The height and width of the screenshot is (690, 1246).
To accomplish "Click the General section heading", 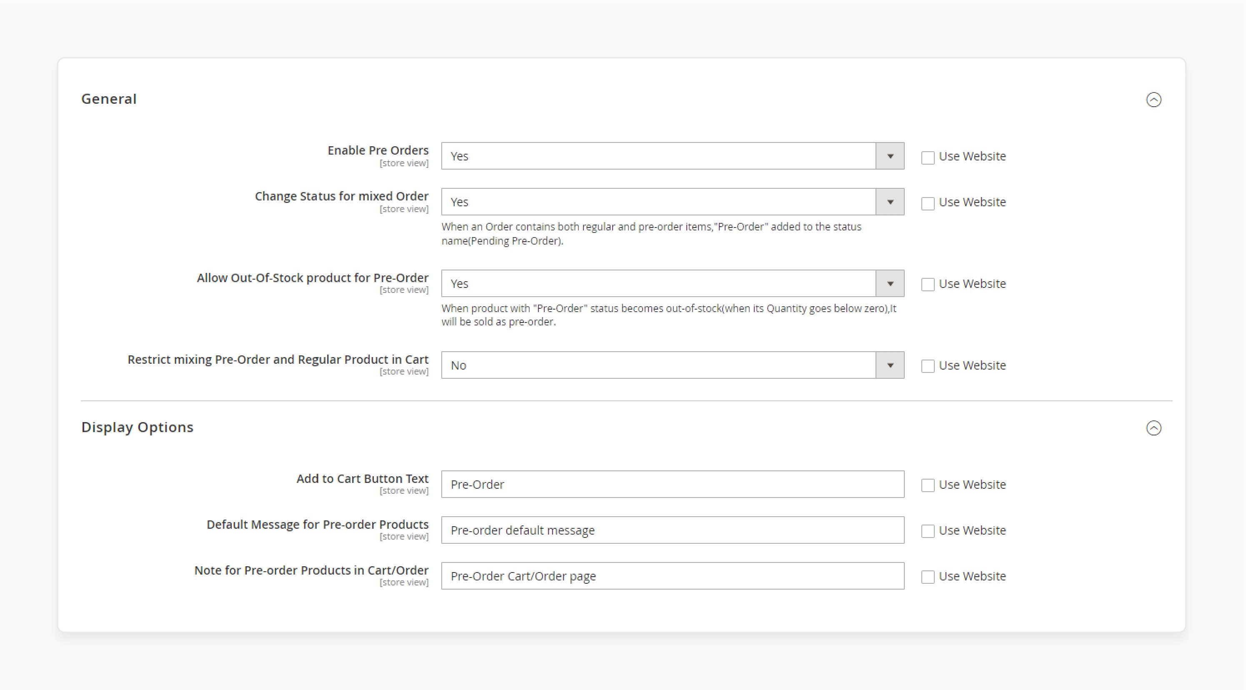I will (x=109, y=99).
